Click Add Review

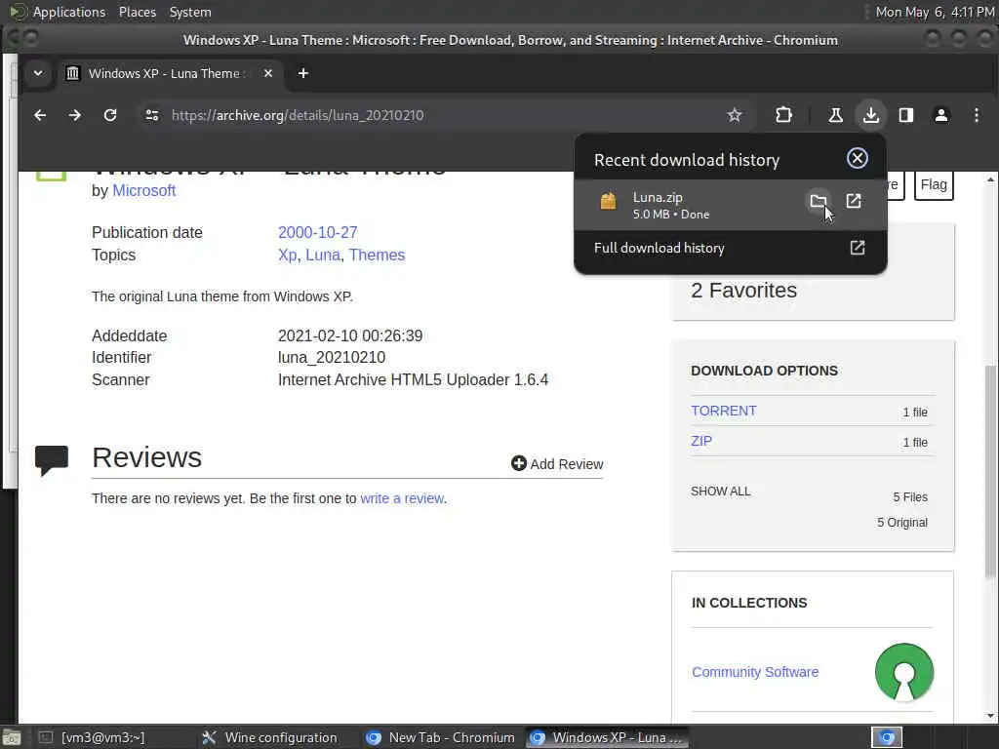(557, 463)
